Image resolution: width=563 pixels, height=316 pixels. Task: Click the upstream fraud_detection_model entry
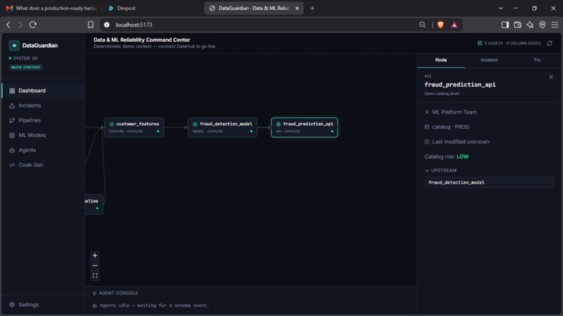489,182
